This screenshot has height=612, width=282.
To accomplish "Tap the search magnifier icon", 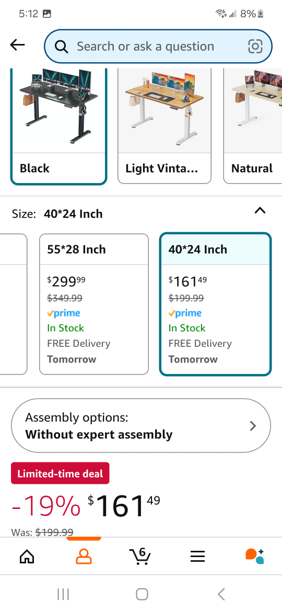I will 62,47.
